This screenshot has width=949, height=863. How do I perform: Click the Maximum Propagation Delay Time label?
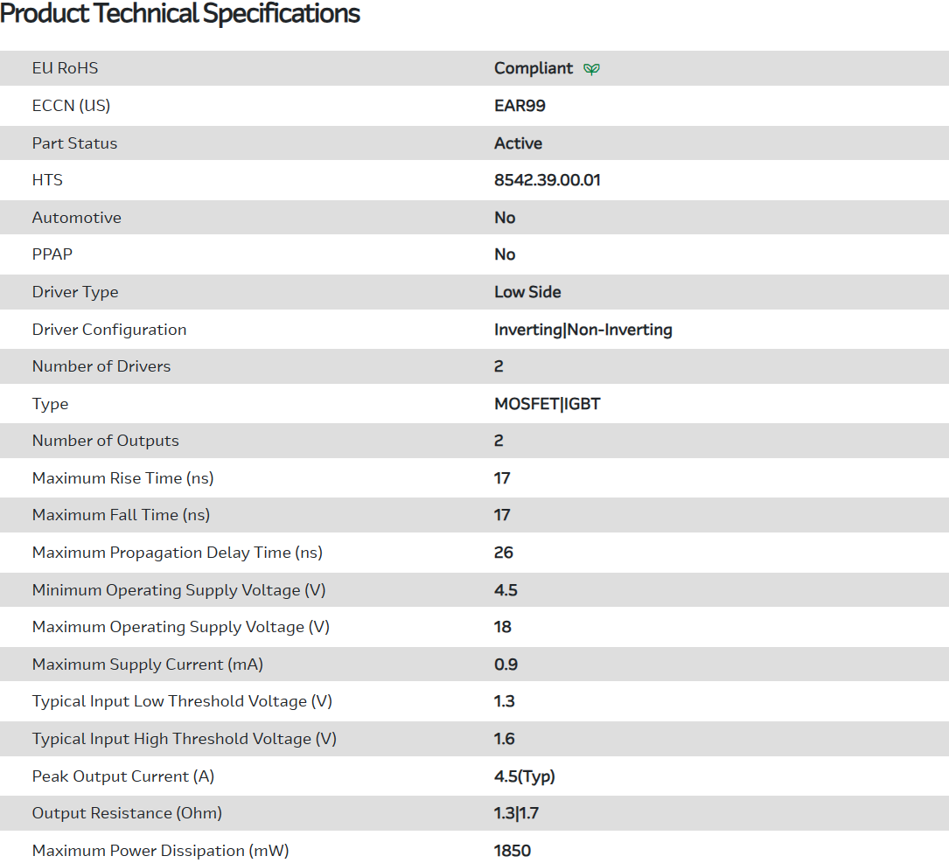click(x=177, y=553)
